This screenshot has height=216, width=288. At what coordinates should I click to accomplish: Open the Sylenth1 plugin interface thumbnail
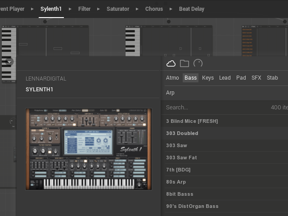pyautogui.click(x=89, y=149)
